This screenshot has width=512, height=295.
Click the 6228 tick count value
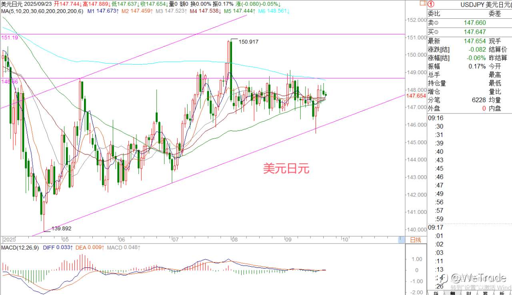click(479, 100)
